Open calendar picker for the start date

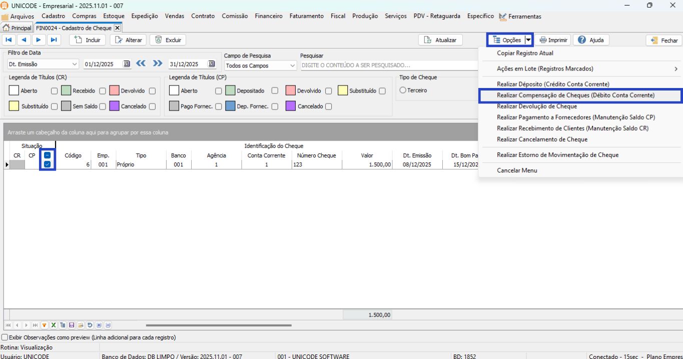point(127,64)
